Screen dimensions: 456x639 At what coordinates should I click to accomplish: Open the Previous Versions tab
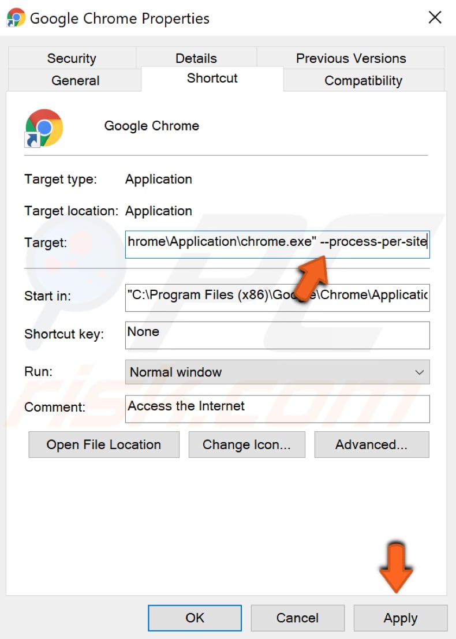tap(350, 58)
